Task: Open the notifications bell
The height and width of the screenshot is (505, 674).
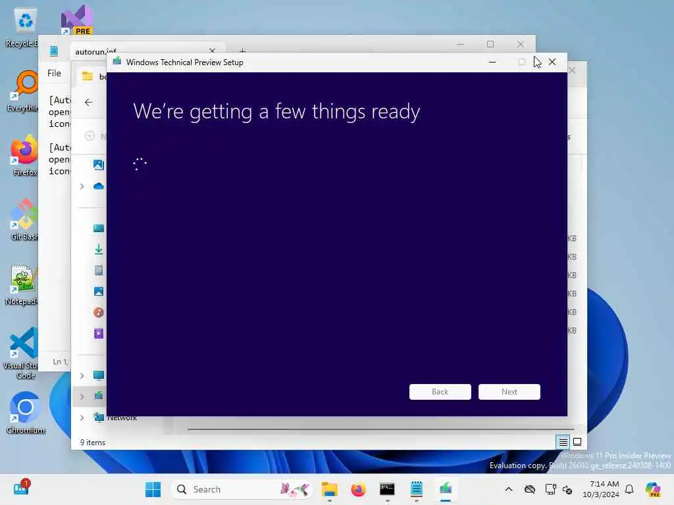Action: (629, 489)
